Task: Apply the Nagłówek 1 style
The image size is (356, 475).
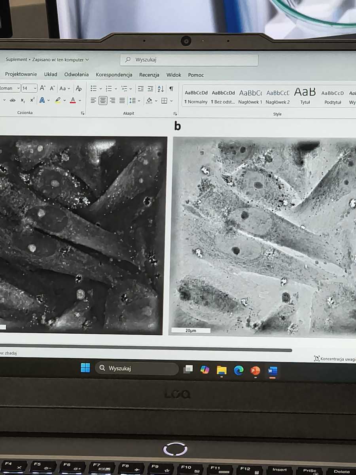Action: 250,97
